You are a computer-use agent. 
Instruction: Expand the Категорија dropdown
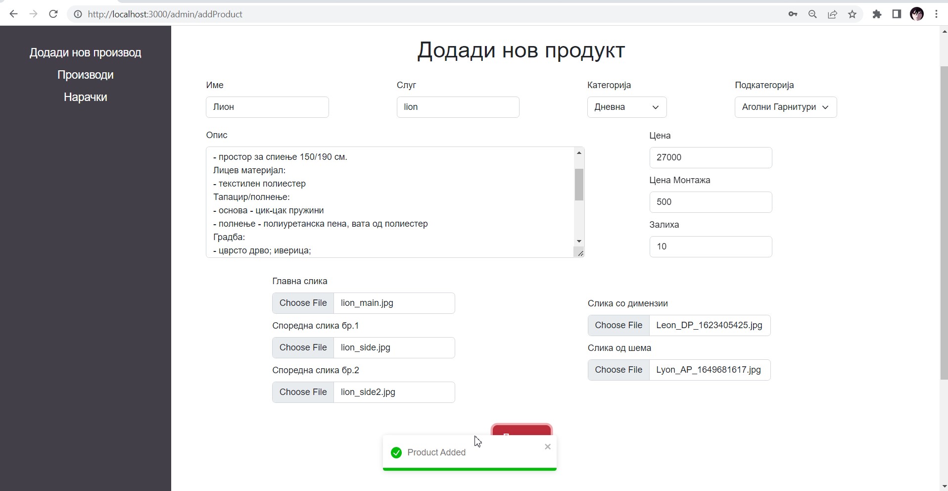pos(626,107)
